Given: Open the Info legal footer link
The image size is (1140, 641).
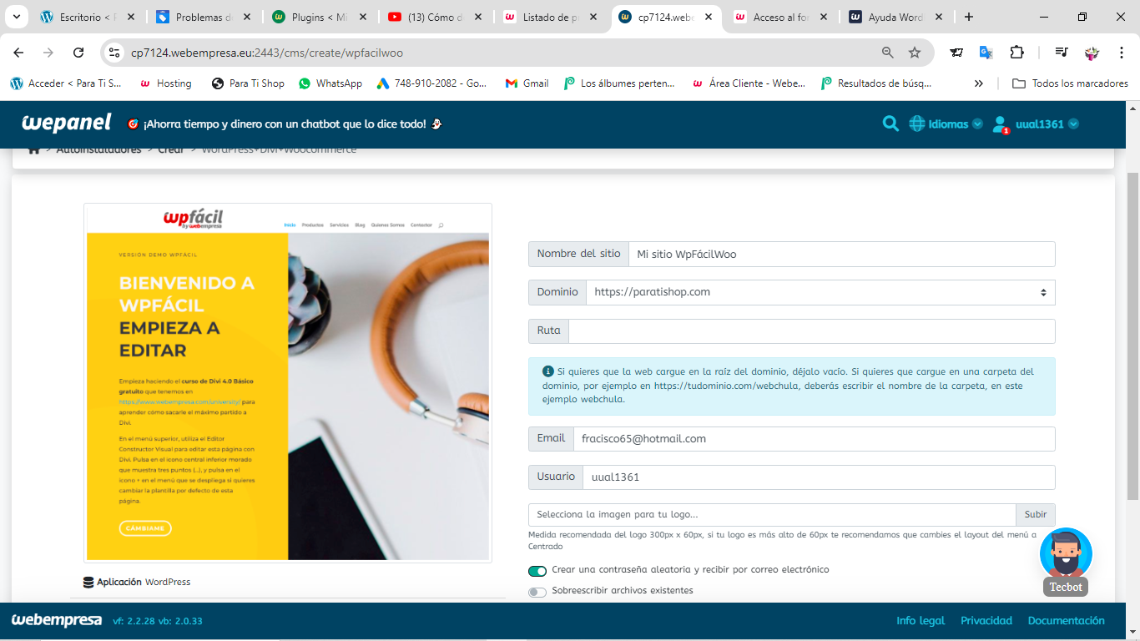Looking at the screenshot, I should click(921, 620).
